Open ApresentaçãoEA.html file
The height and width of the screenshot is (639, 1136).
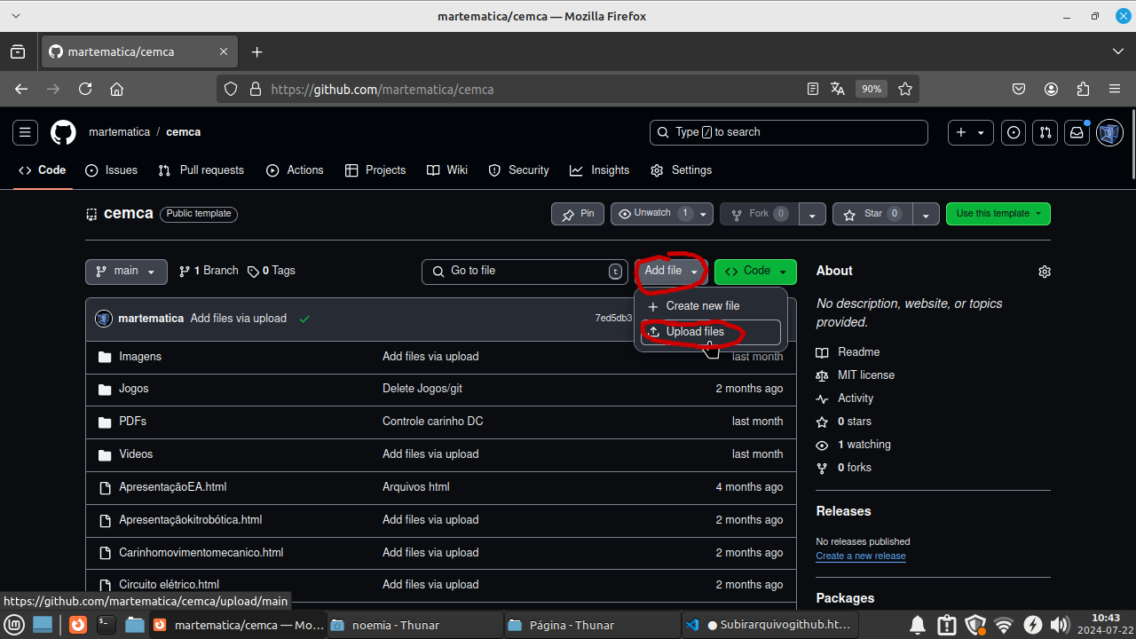pyautogui.click(x=173, y=487)
